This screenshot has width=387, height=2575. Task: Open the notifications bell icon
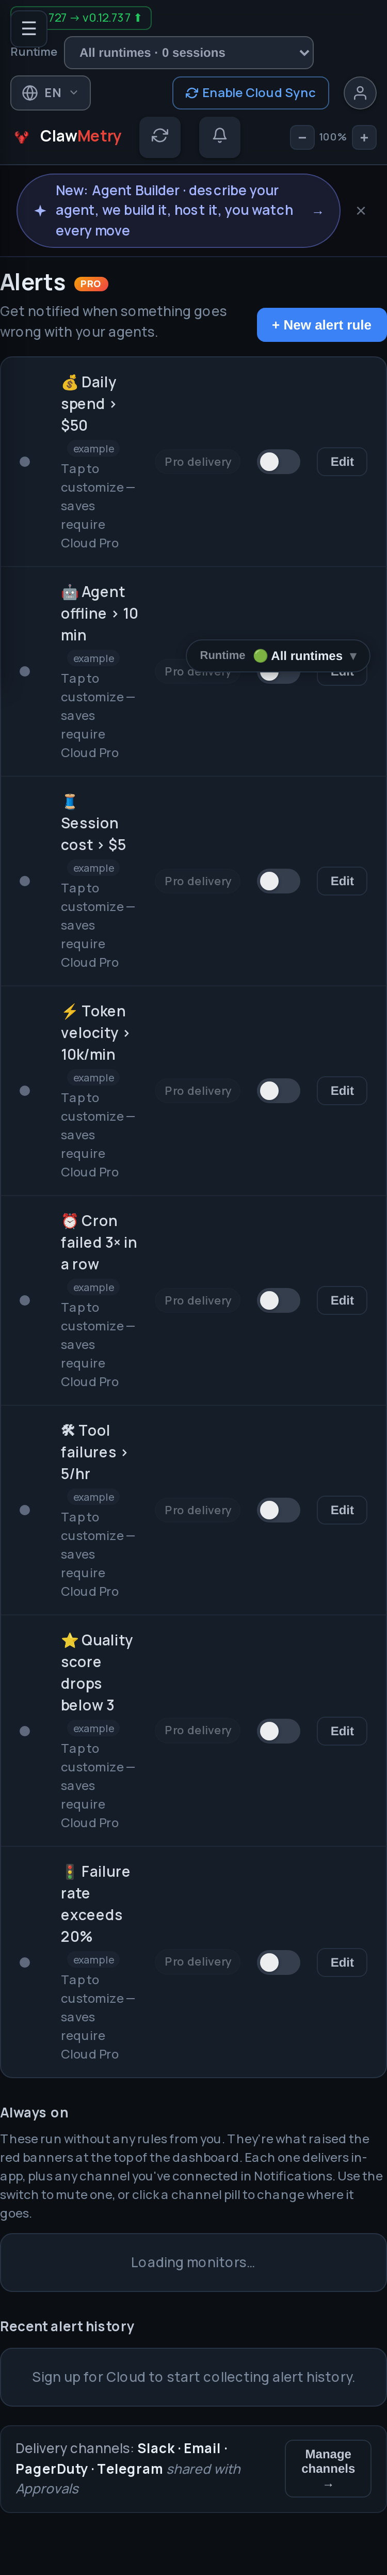click(220, 136)
